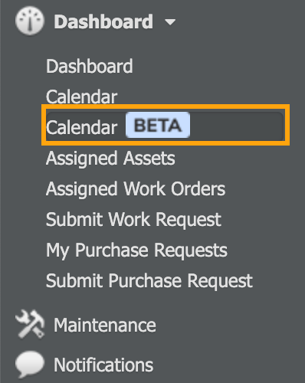Screen dimensions: 305x383
Task: Click the bold Dashboard header
Action: pos(103,21)
